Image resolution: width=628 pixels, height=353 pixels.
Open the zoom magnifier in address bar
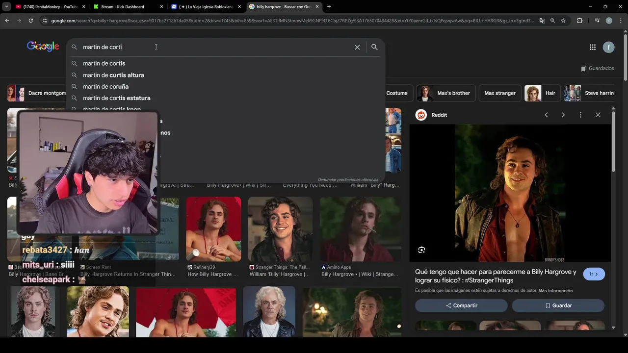[x=552, y=21]
